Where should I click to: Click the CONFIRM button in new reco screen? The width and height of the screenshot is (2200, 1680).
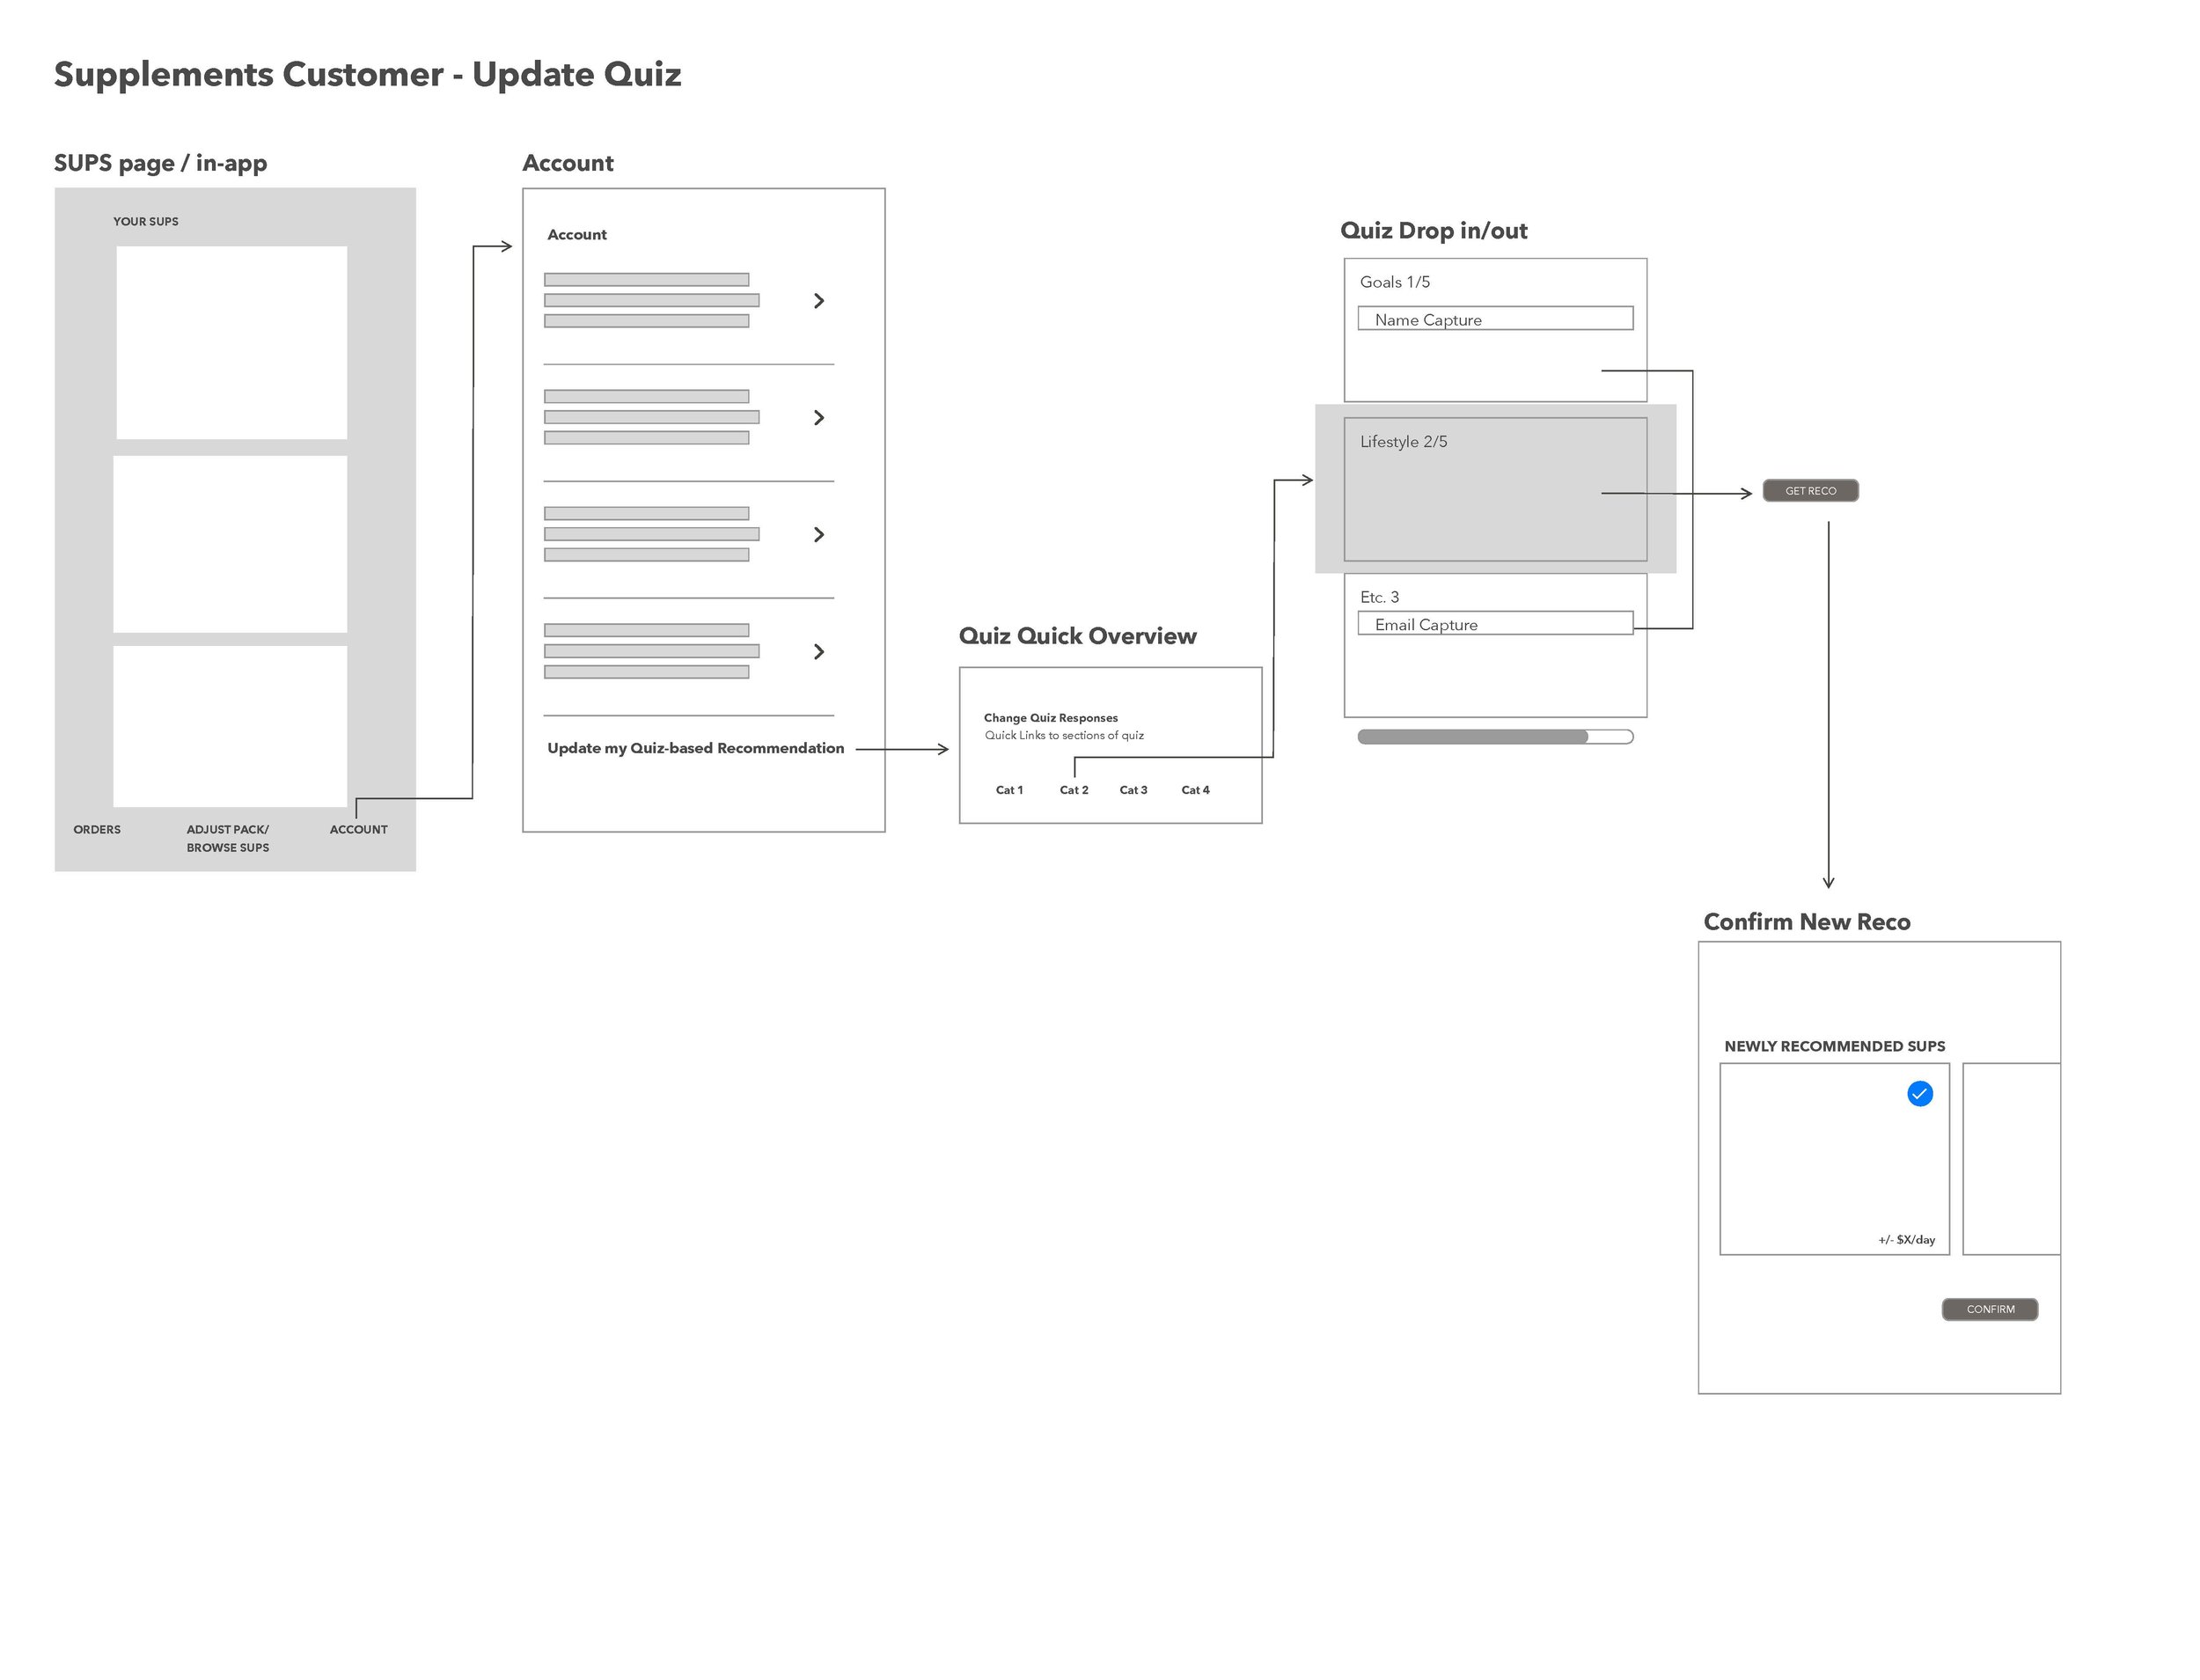pos(1990,1310)
